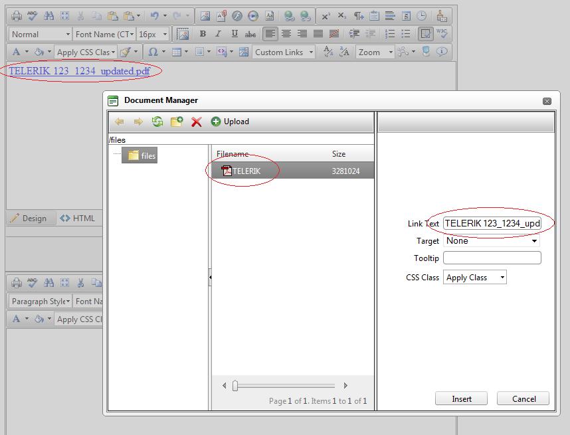Image resolution: width=570 pixels, height=435 pixels.
Task: Toggle Underline formatting
Action: (235, 34)
